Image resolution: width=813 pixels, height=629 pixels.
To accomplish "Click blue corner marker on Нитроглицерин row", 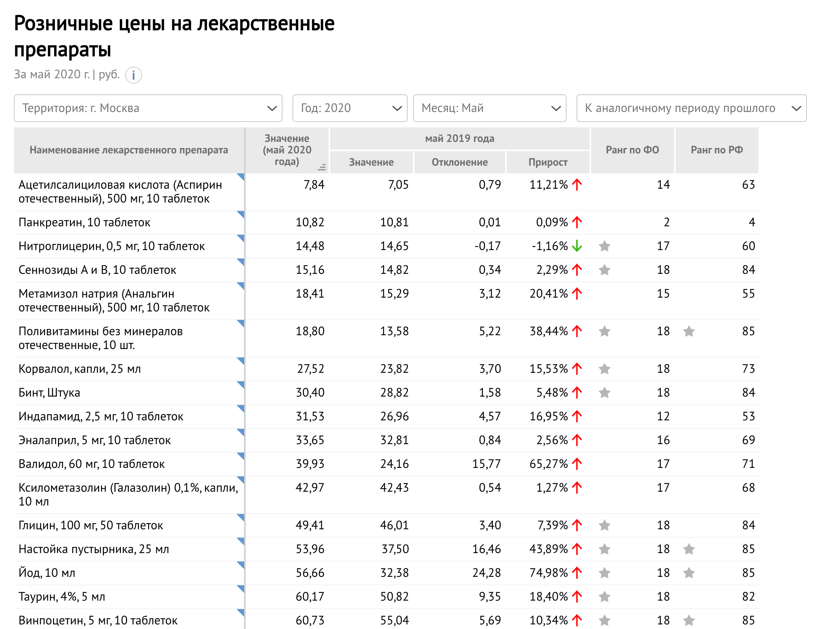I will (x=241, y=238).
